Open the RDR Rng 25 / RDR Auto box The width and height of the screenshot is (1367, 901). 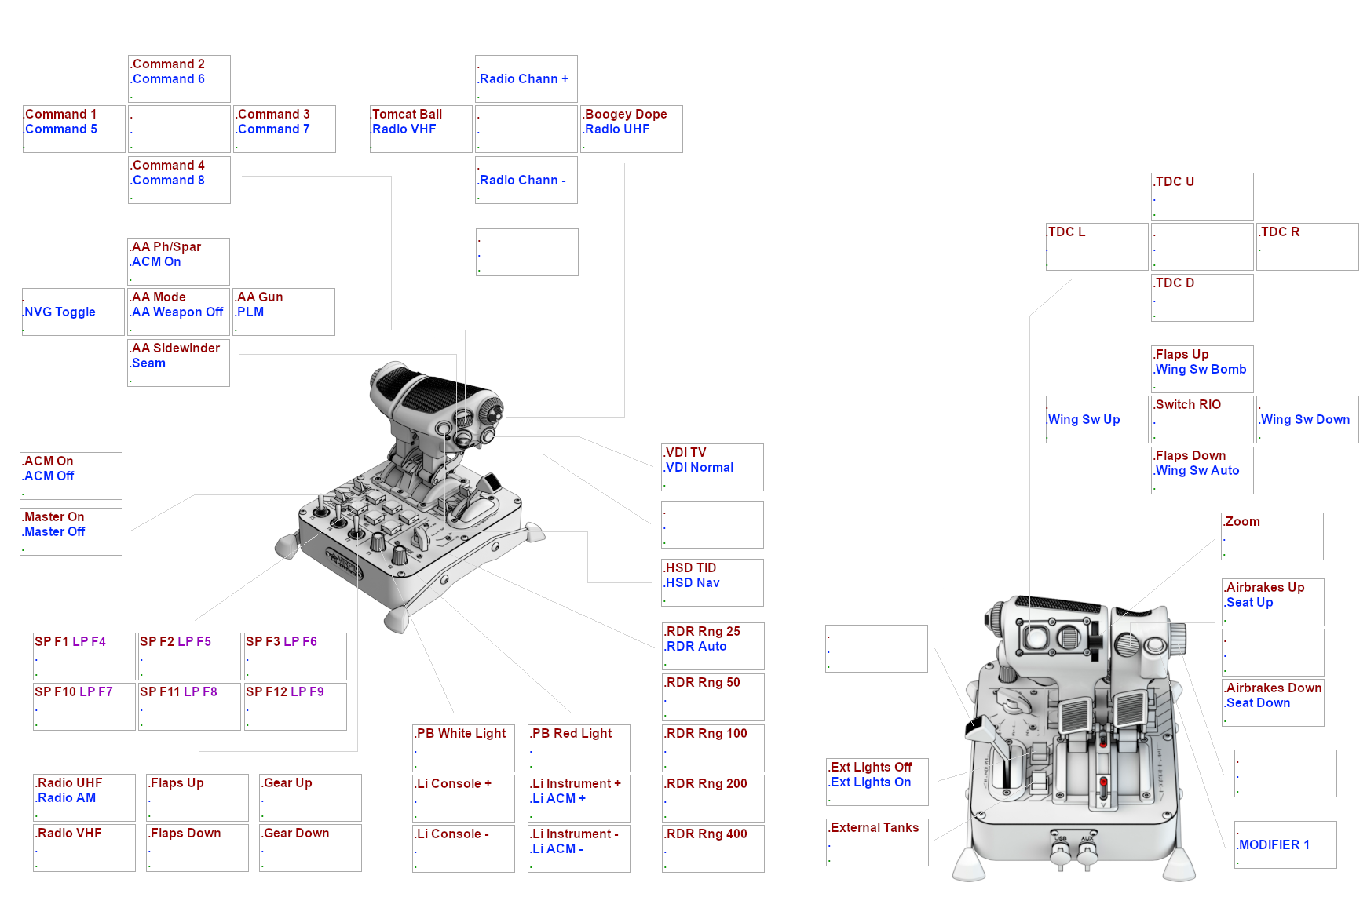(x=713, y=646)
